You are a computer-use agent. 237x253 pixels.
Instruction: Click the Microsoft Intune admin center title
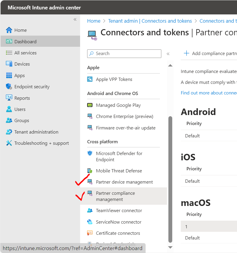click(44, 8)
